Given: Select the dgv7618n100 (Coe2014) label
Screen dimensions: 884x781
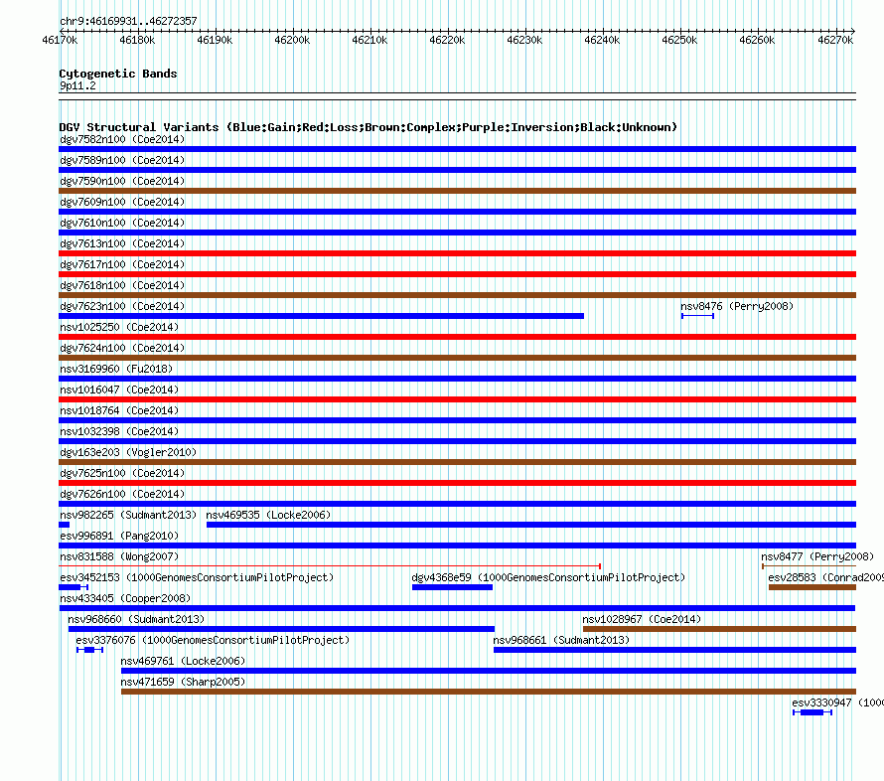Looking at the screenshot, I should pyautogui.click(x=122, y=285).
